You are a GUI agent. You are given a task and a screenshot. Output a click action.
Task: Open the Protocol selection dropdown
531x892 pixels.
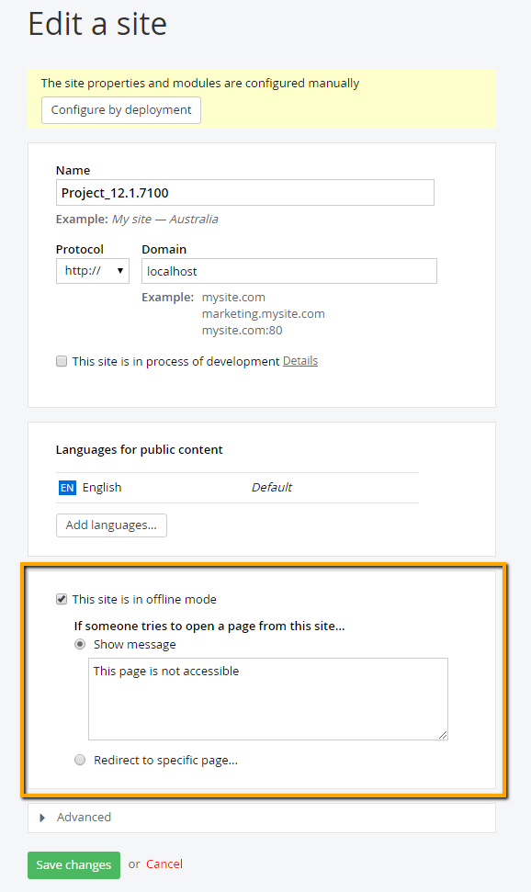click(x=92, y=270)
